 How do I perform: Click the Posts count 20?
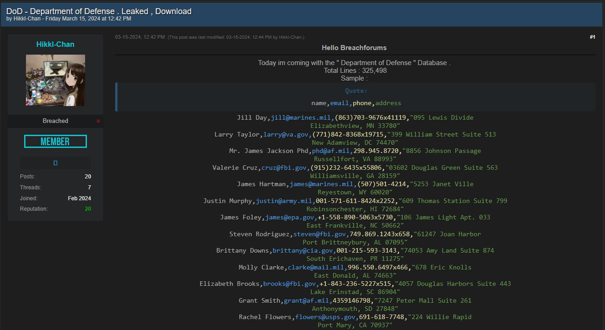[x=88, y=177]
